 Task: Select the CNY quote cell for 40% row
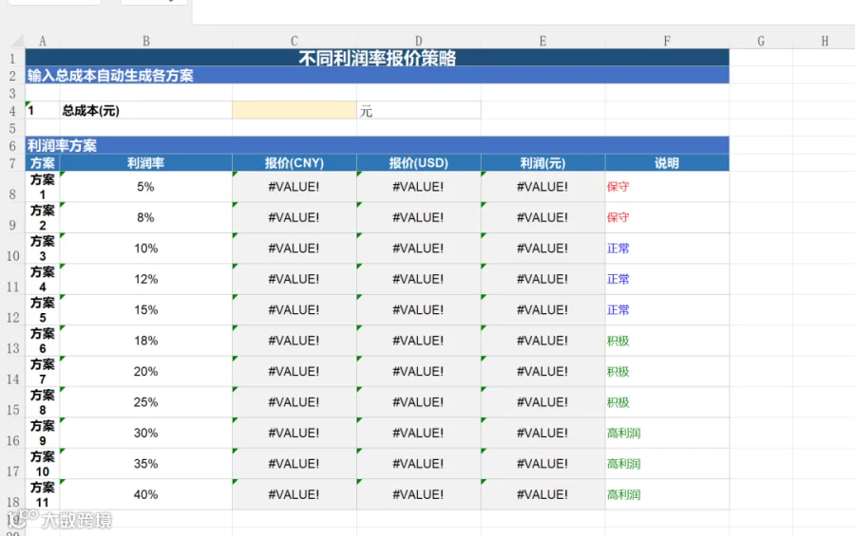click(x=294, y=494)
